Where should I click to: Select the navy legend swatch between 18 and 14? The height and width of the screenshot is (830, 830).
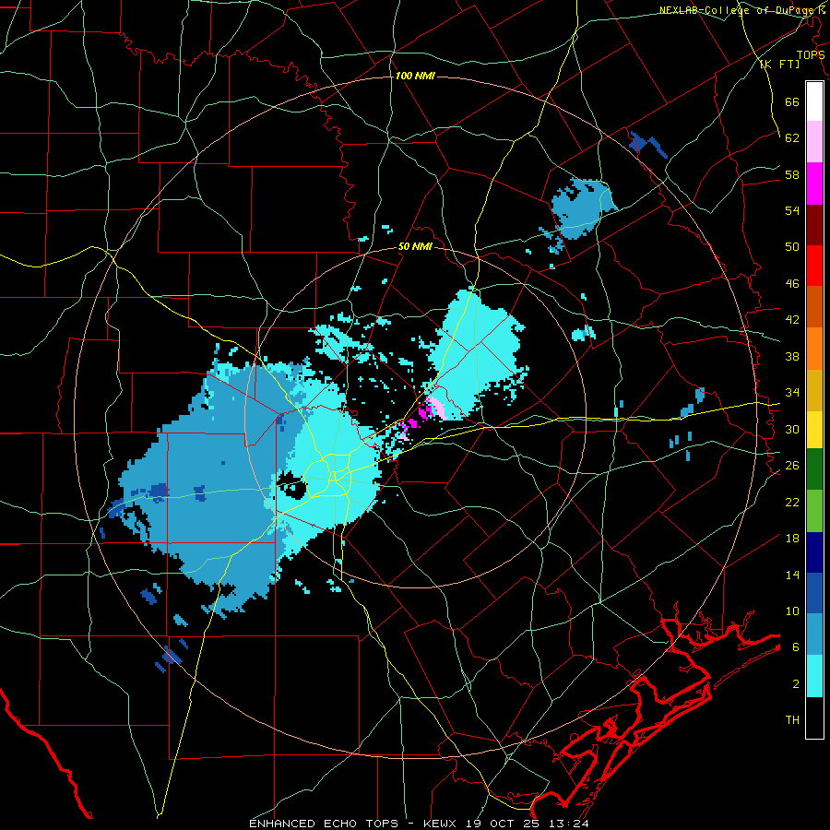pyautogui.click(x=814, y=552)
